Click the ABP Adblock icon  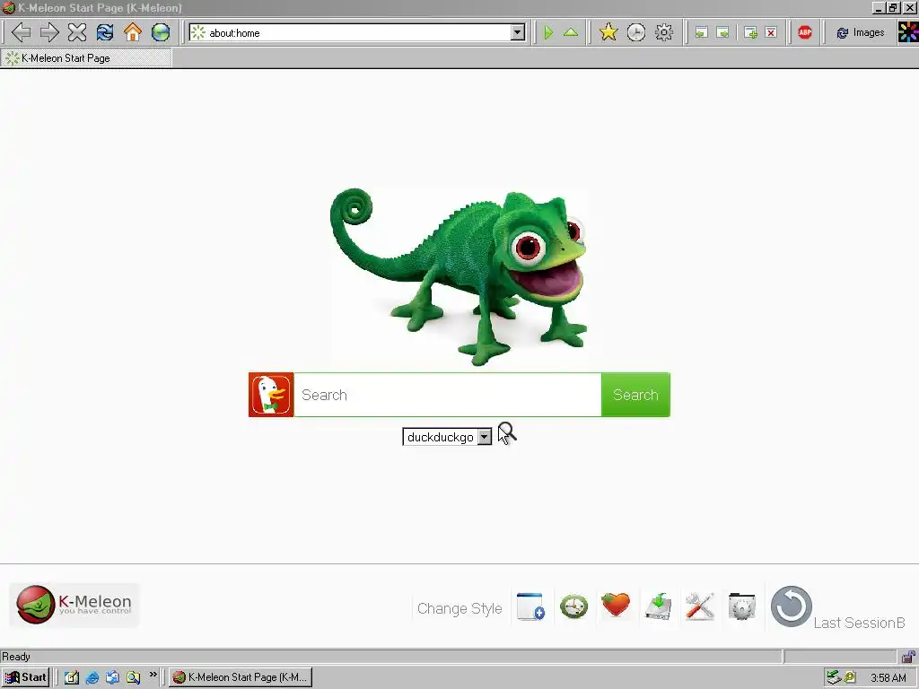point(805,33)
